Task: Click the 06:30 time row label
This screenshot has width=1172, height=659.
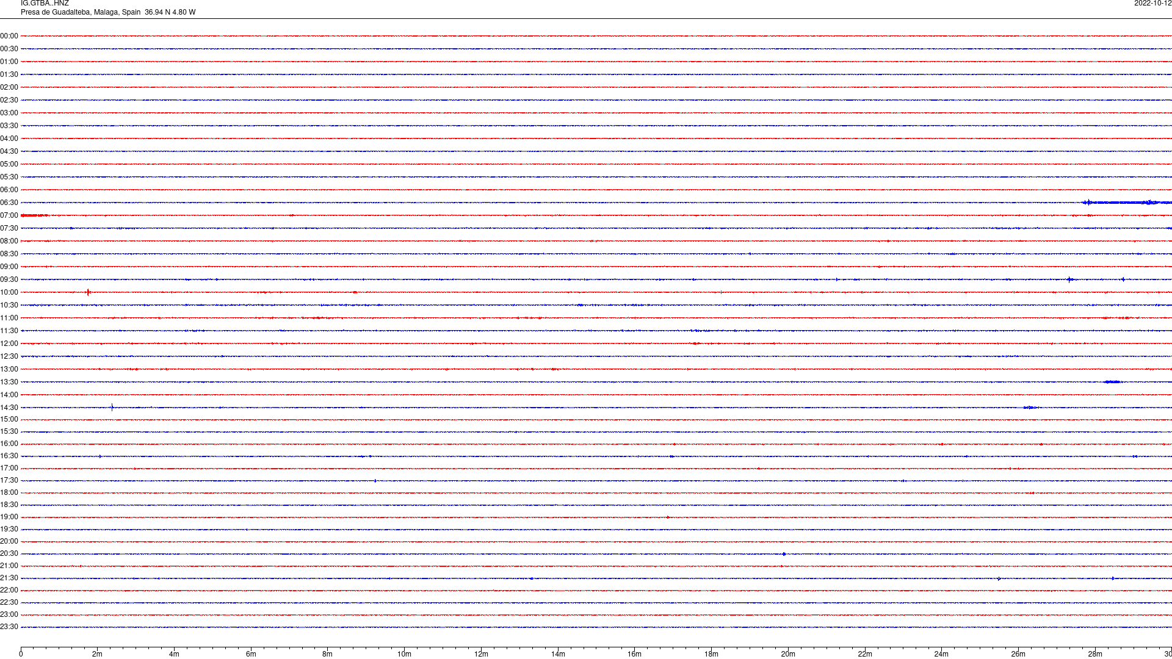Action: [9, 203]
